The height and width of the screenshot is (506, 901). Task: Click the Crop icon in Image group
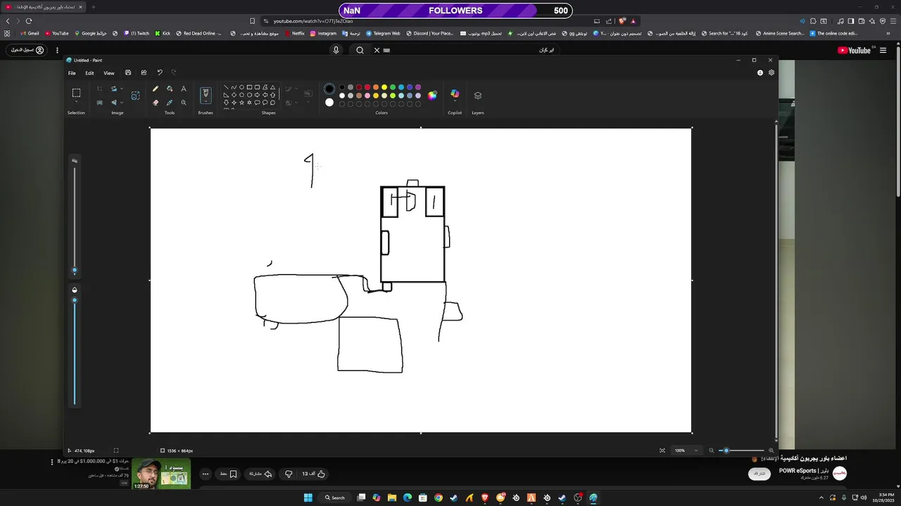(99, 89)
